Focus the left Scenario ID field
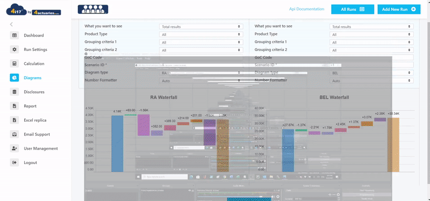The image size is (430, 201). pyautogui.click(x=201, y=65)
